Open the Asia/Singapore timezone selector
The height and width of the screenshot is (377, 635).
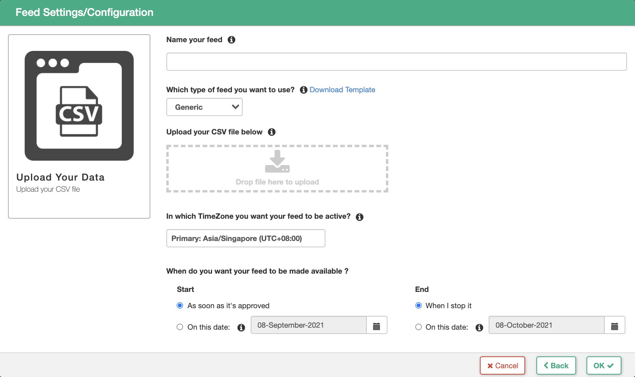[x=246, y=238]
